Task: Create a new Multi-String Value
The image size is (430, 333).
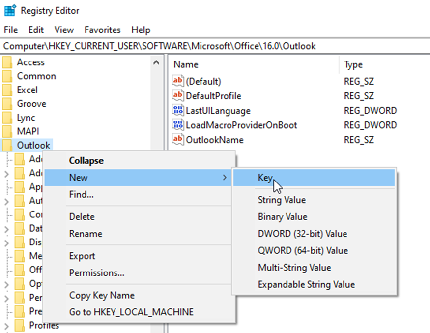Action: click(314, 268)
